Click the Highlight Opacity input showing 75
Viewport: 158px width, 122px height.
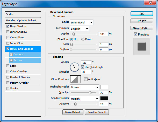tap(104, 93)
